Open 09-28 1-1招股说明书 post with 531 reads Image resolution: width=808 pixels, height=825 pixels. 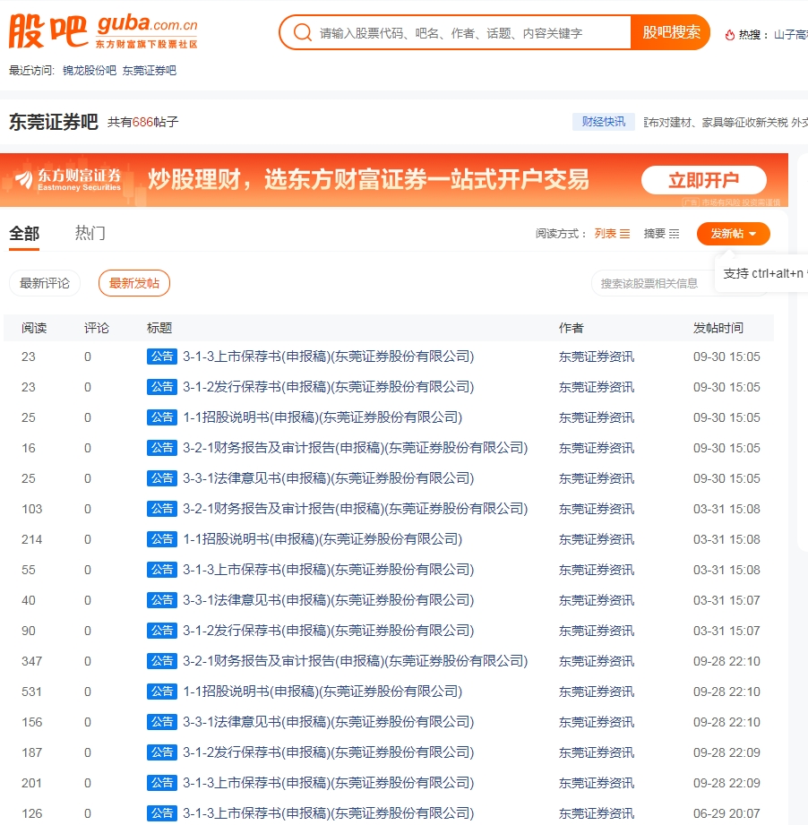click(x=322, y=692)
